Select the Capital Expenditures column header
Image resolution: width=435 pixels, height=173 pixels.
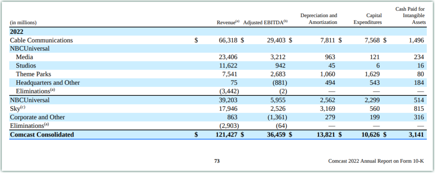click(x=367, y=19)
